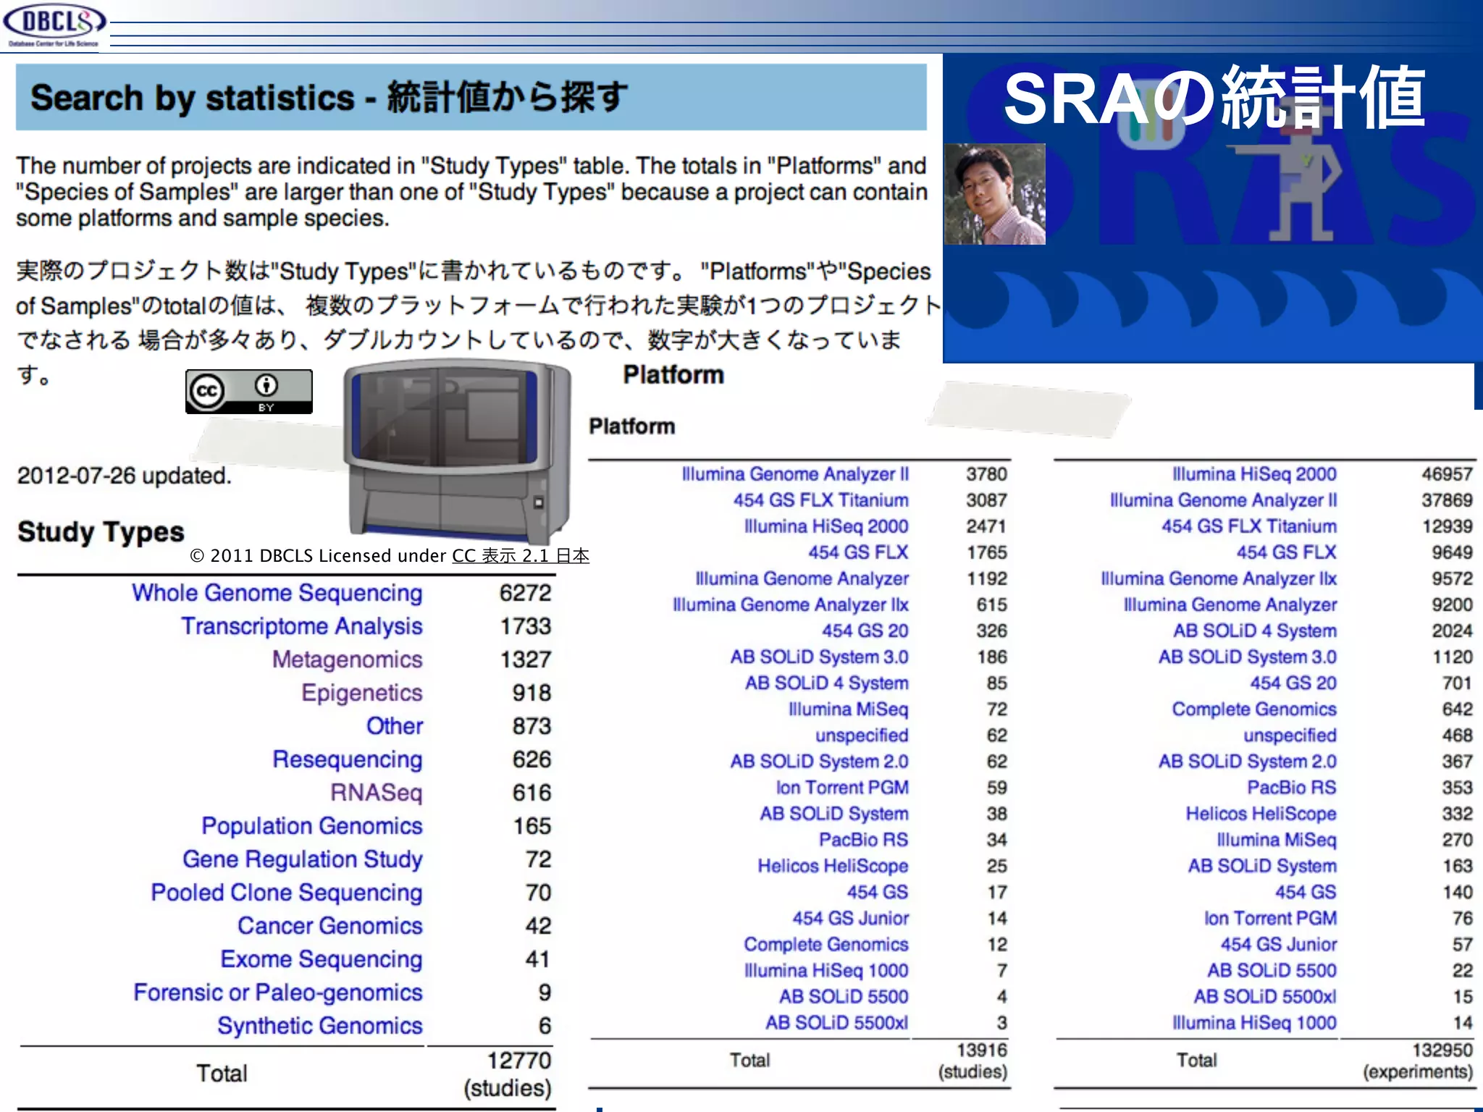The height and width of the screenshot is (1112, 1483).
Task: Click the Creative Commons BY badge
Action: [x=249, y=392]
